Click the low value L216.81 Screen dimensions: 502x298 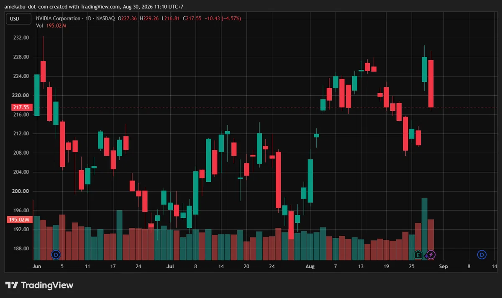point(170,18)
